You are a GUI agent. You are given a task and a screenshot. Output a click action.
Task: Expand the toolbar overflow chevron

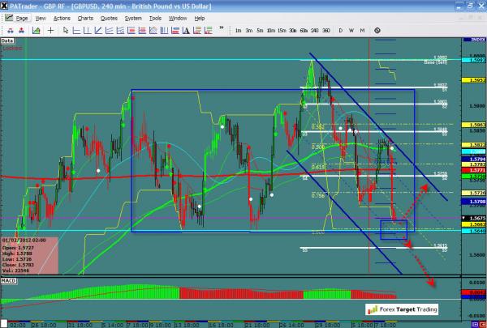220,31
